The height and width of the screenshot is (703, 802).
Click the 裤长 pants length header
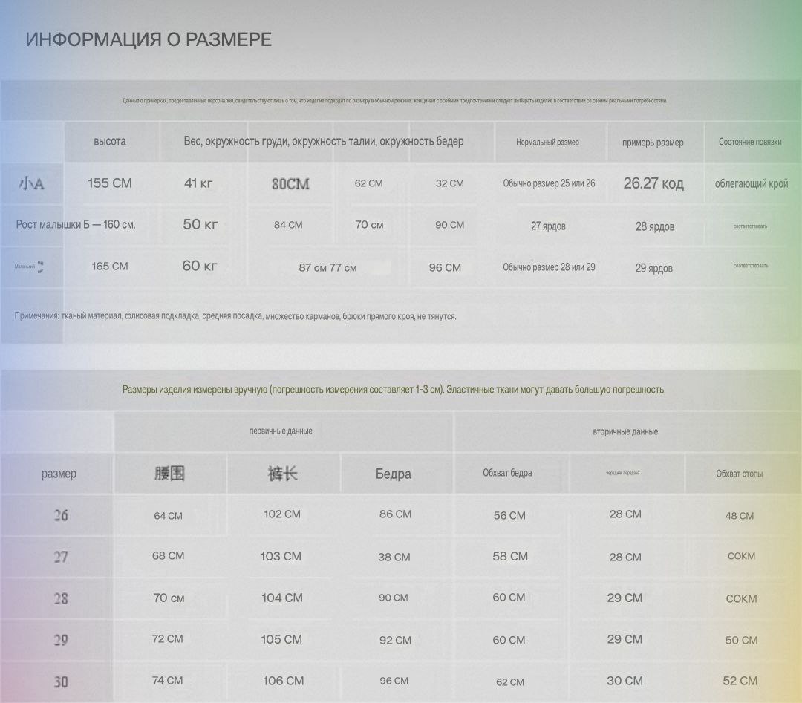[282, 473]
